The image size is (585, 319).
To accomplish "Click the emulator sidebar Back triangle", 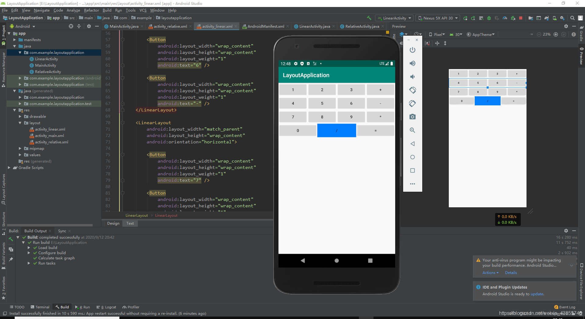I will coord(413,144).
